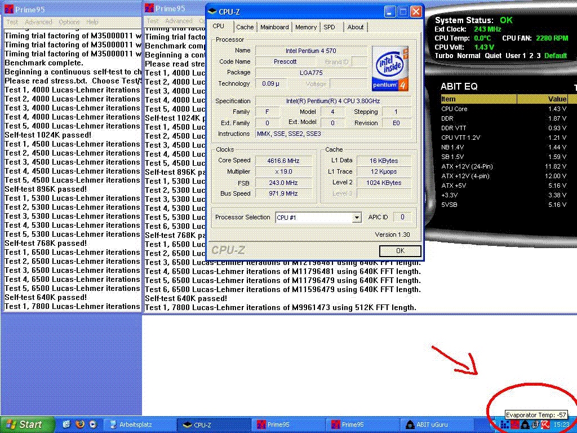Click the Value column header in ABIT EQ

click(x=543, y=99)
